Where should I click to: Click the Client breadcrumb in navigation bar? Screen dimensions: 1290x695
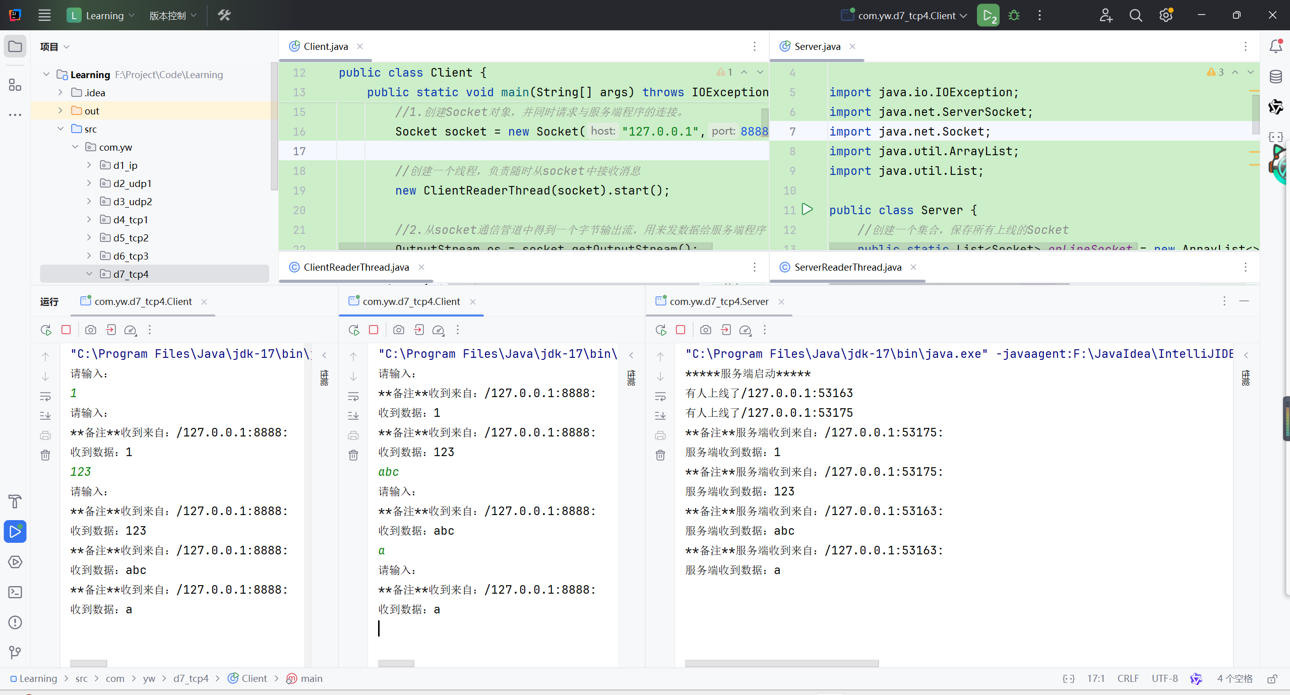click(x=254, y=678)
